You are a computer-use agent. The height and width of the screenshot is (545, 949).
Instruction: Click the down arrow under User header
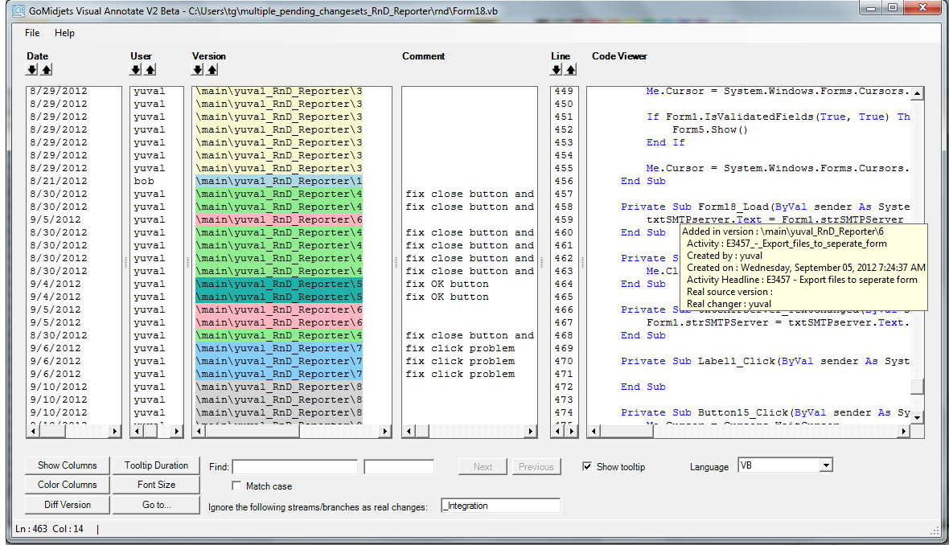click(136, 70)
